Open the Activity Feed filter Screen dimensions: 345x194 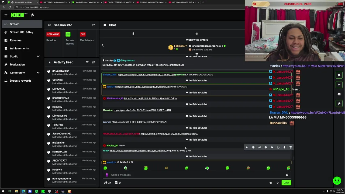tap(87, 62)
